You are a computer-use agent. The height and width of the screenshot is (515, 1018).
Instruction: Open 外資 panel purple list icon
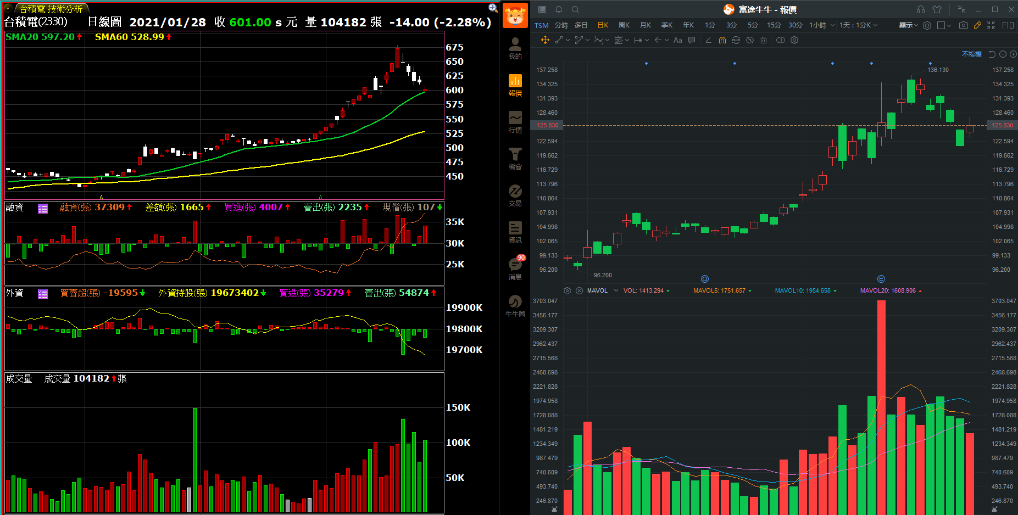[x=43, y=294]
